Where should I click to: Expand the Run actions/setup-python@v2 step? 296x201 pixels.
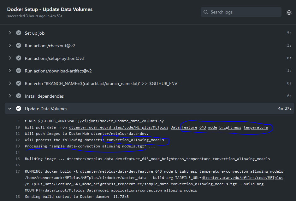[9, 58]
